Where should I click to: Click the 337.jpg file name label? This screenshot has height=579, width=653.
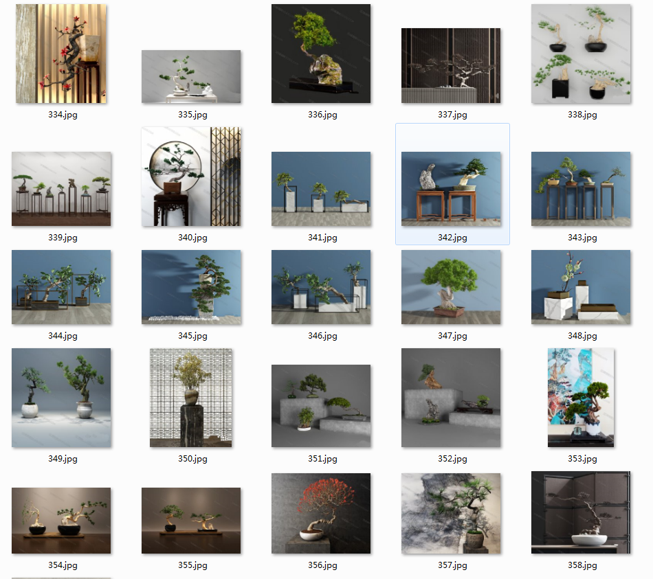[x=452, y=115]
